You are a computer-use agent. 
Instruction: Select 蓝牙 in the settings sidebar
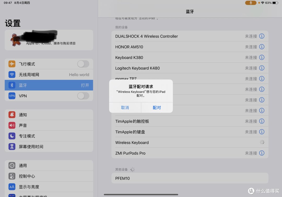(x=49, y=85)
